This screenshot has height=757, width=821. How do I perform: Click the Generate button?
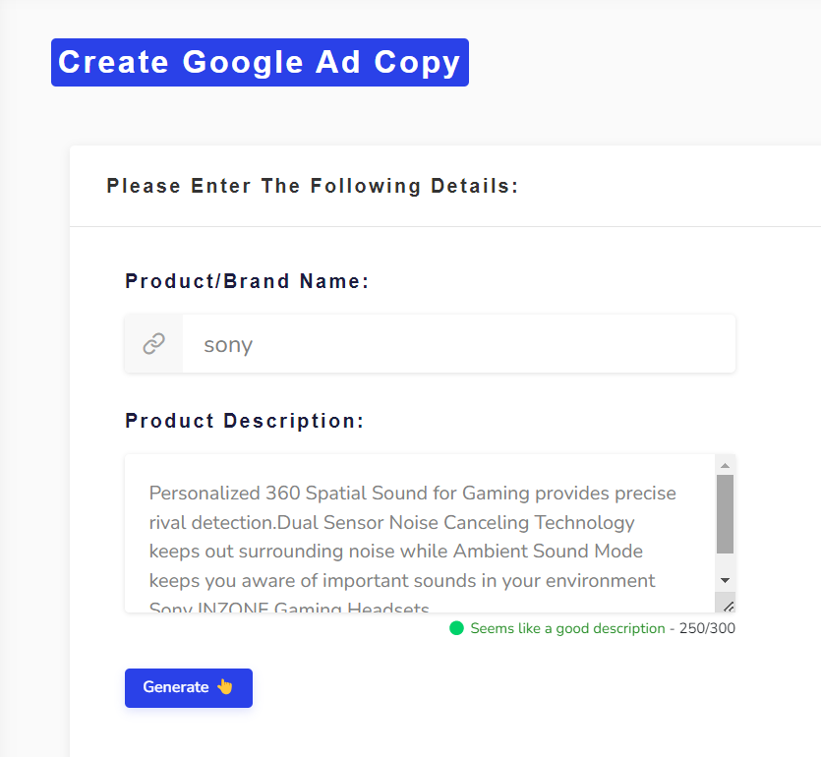(x=189, y=688)
